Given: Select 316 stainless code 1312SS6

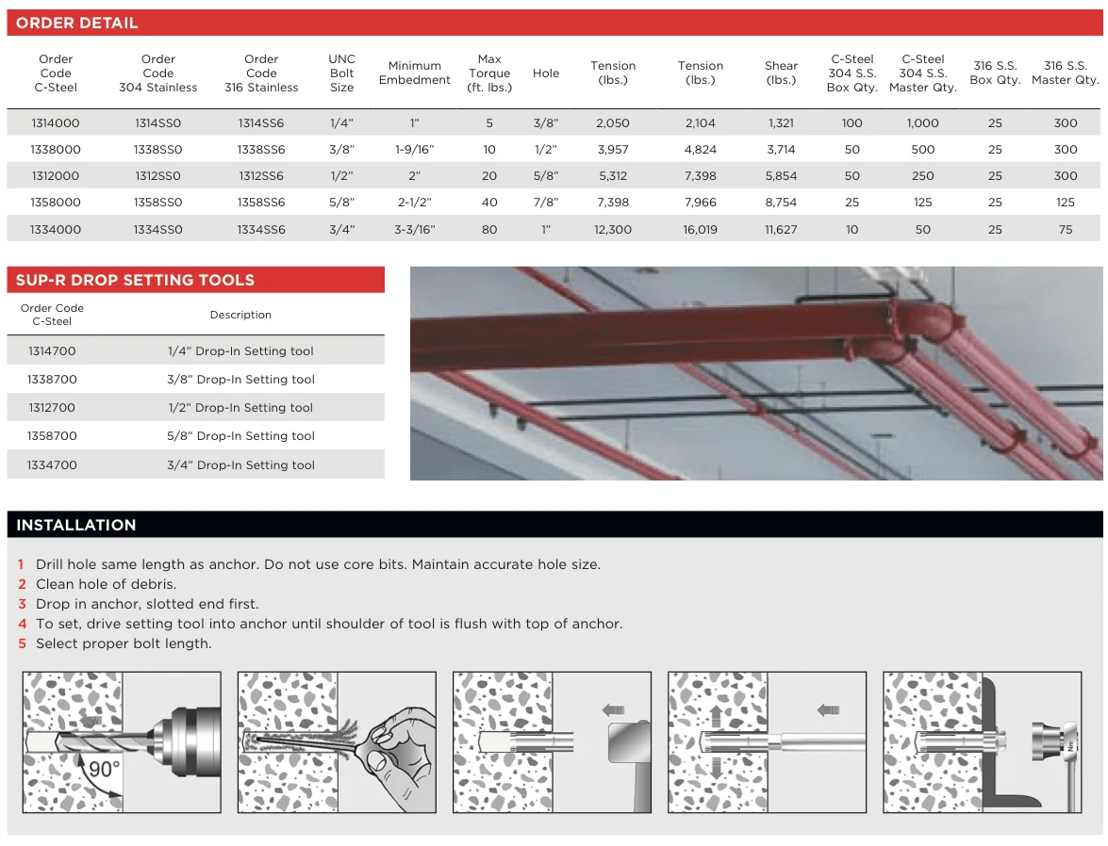Looking at the screenshot, I should [261, 176].
